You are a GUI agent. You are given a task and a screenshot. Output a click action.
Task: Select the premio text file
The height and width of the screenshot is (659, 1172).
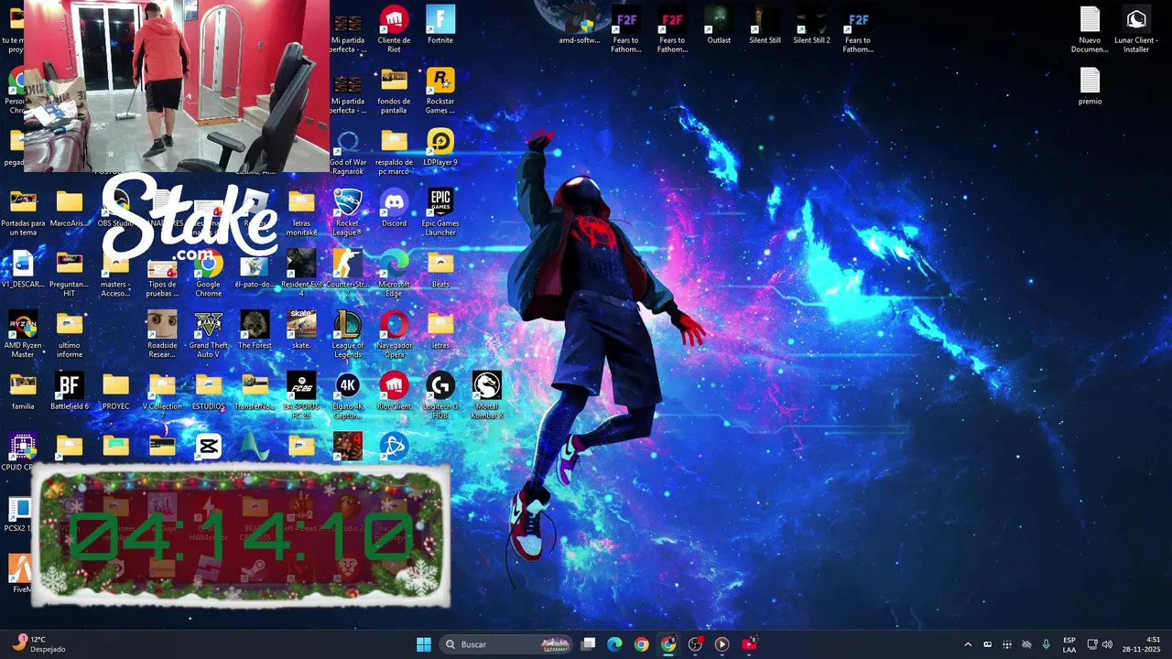(1090, 87)
